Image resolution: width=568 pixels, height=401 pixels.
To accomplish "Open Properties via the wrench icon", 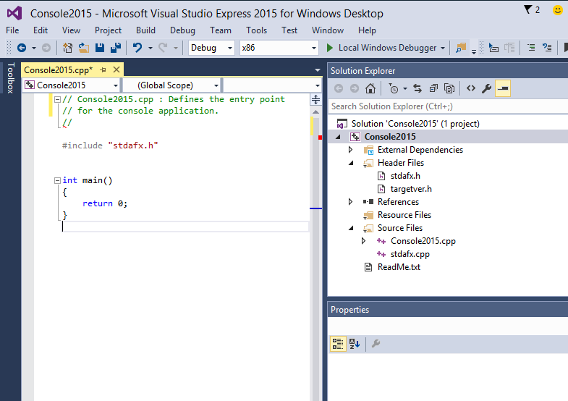I will [x=486, y=88].
